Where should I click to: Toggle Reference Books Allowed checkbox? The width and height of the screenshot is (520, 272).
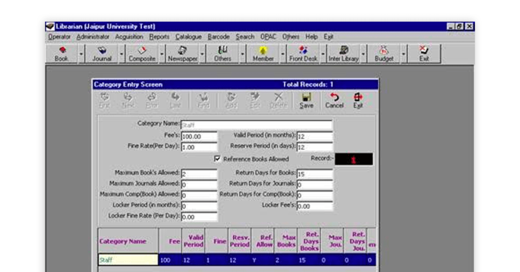[217, 159]
